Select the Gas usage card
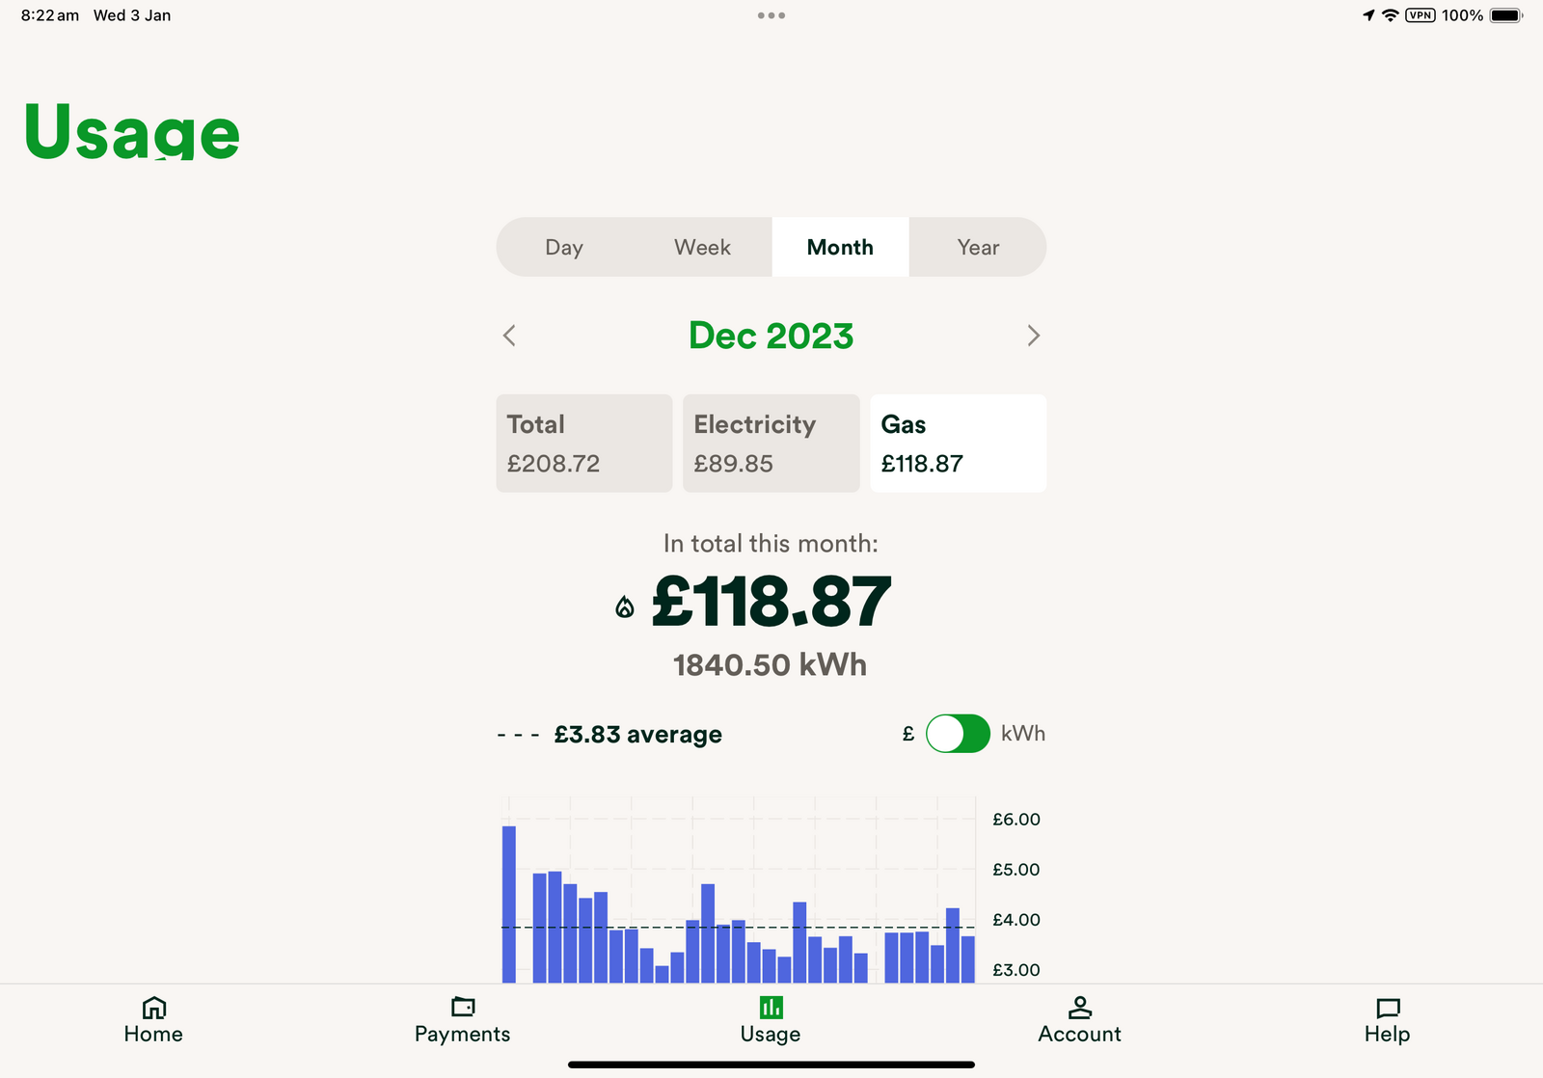This screenshot has height=1078, width=1543. coord(958,444)
